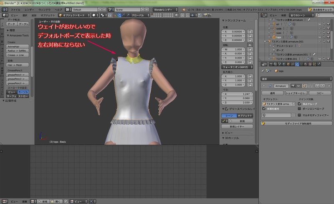Click the Blender info editor icon
334x204 pixels.
4,9
